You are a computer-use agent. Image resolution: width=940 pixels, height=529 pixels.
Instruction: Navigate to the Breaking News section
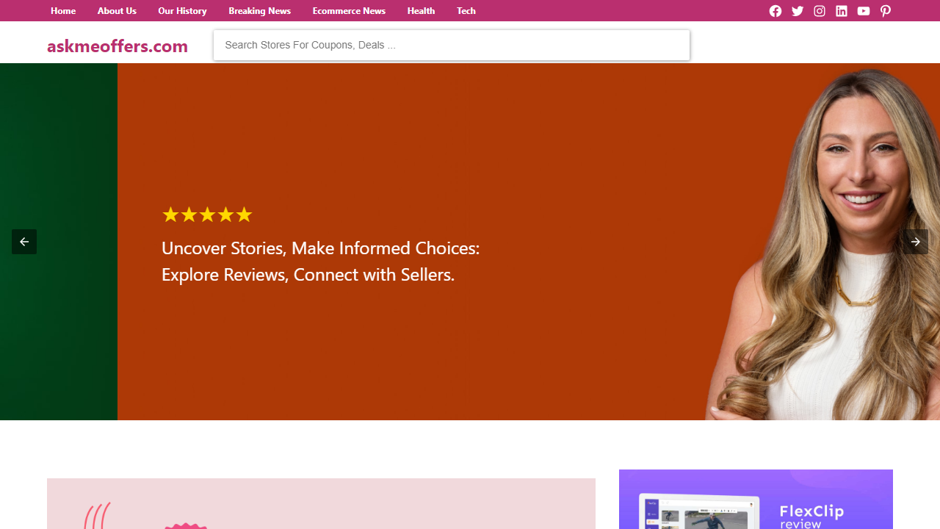[259, 11]
